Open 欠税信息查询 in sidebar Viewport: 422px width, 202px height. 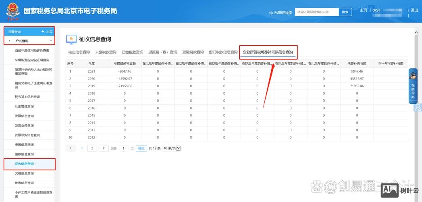[24, 173]
